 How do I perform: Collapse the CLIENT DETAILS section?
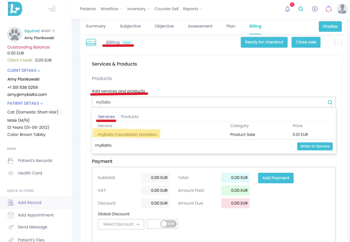point(24,70)
